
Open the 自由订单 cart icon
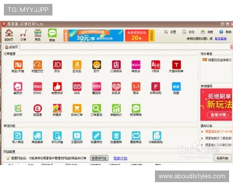(x=77, y=108)
